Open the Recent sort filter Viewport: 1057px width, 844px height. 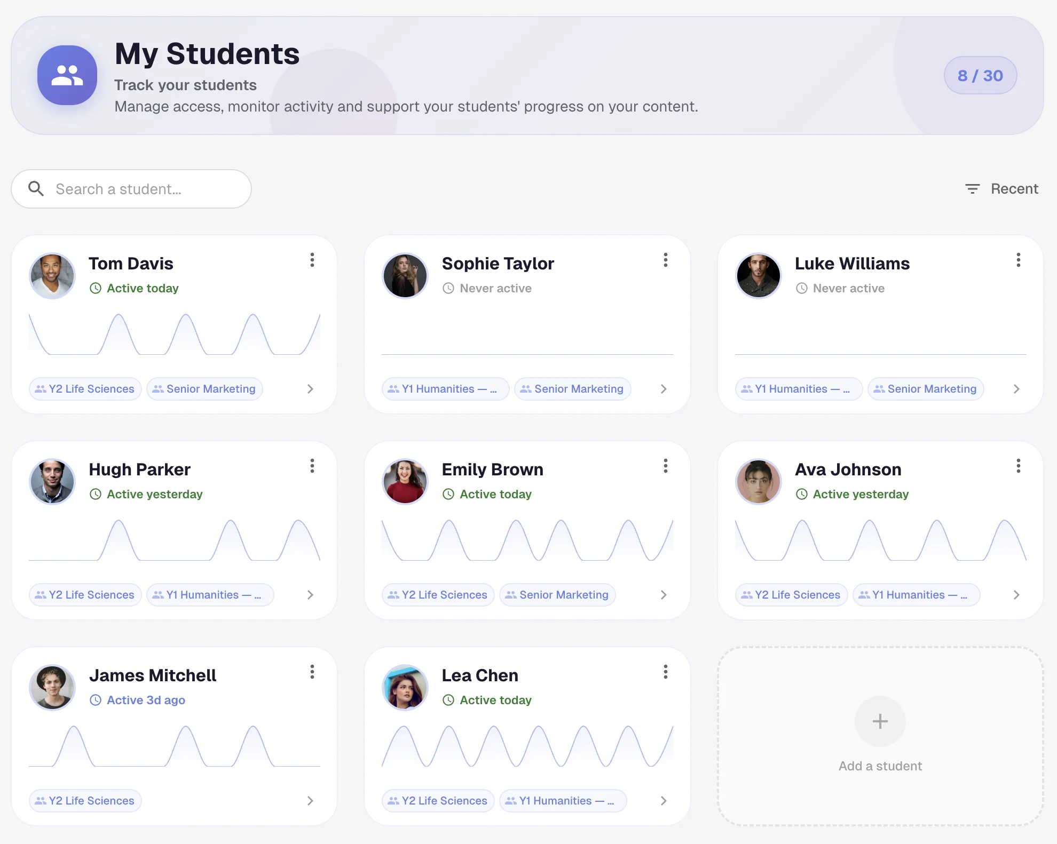point(1001,189)
